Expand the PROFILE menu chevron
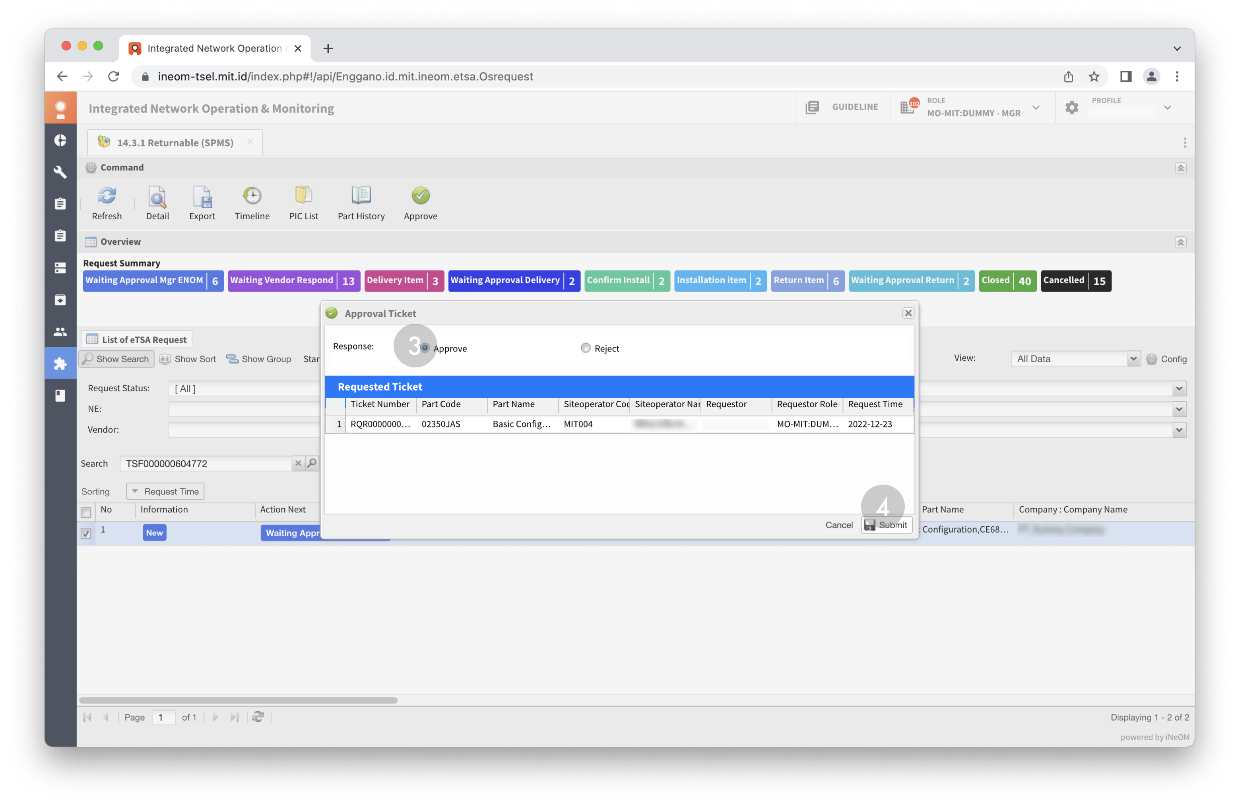The height and width of the screenshot is (804, 1234). click(1167, 107)
